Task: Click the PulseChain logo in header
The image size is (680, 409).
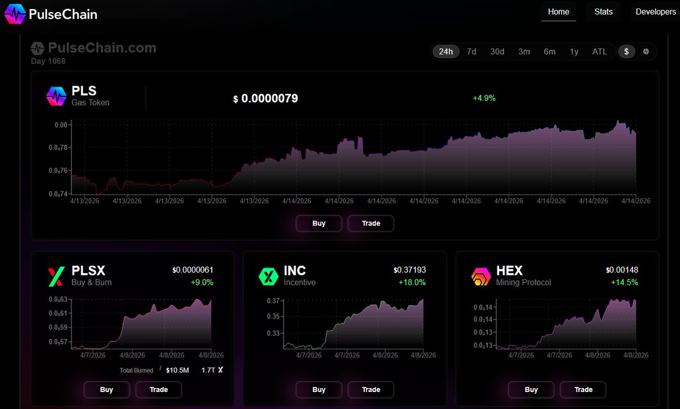Action: (51, 14)
